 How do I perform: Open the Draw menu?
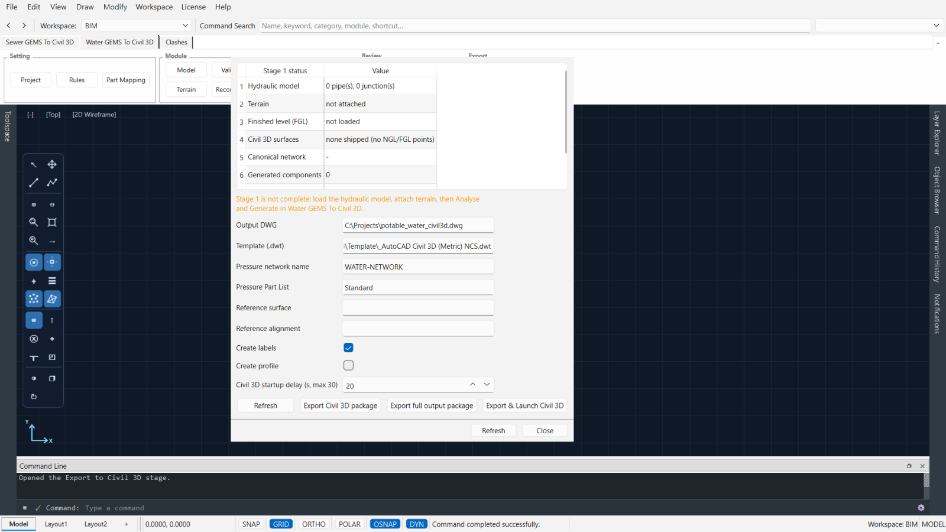coord(85,7)
